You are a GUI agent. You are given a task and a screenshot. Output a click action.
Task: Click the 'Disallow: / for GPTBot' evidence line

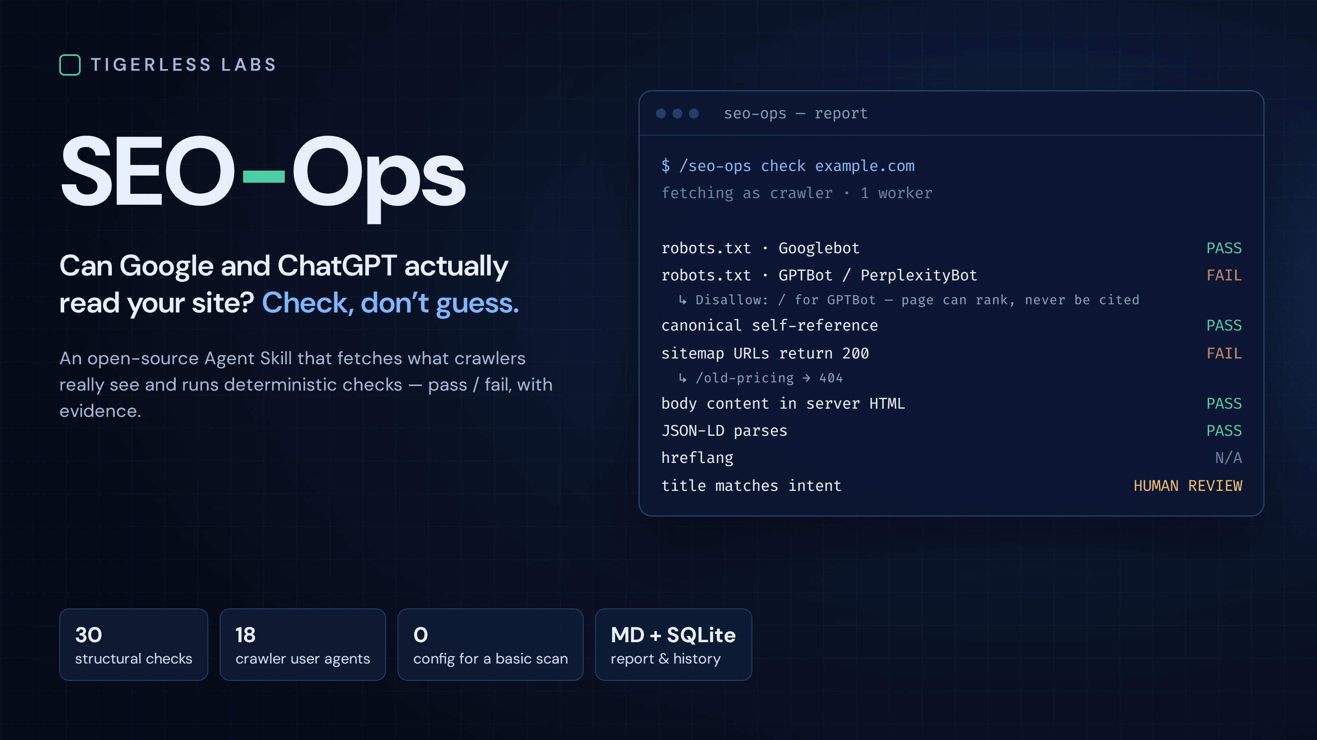[x=908, y=300]
